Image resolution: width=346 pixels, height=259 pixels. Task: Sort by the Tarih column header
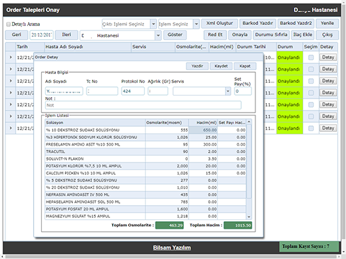30,47
